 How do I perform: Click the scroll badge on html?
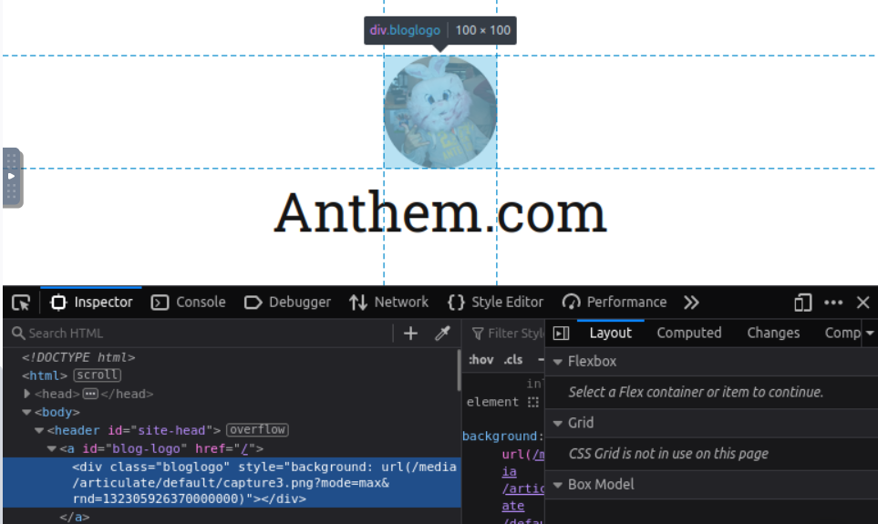click(x=98, y=375)
